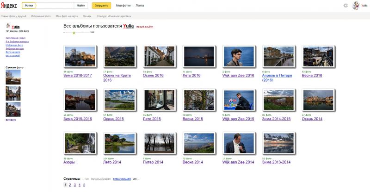
Task: Open Фото на карте sidebar link
Action: pos(13,52)
